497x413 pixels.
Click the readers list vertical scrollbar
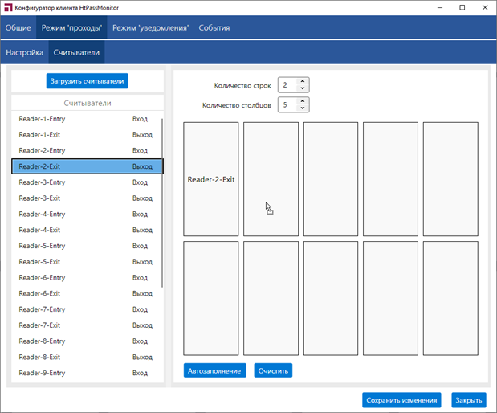(162, 201)
